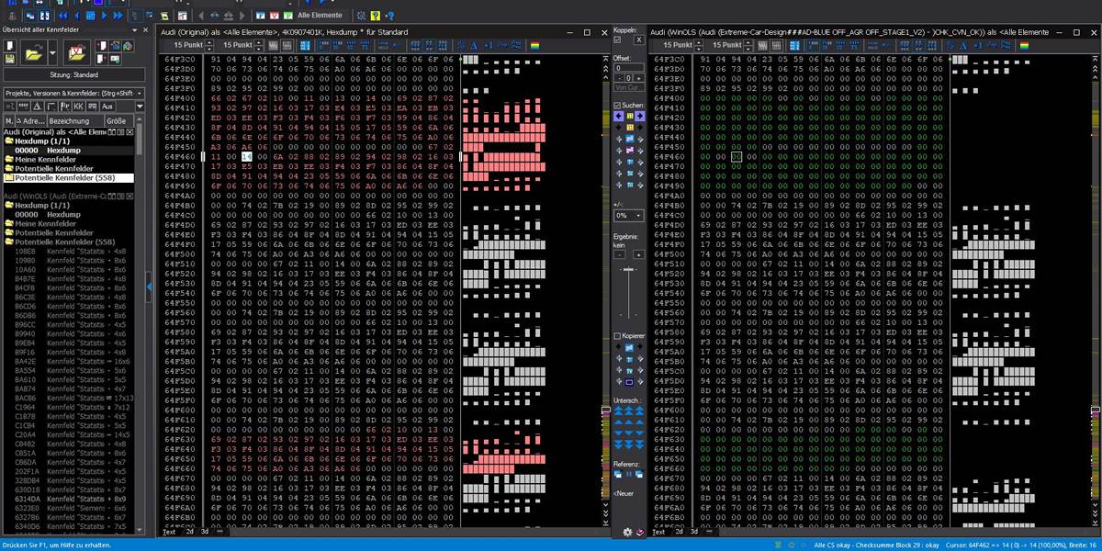The height and width of the screenshot is (551, 1102).
Task: Click the double-arrow fast-forward navigation icon
Action: coord(118,16)
